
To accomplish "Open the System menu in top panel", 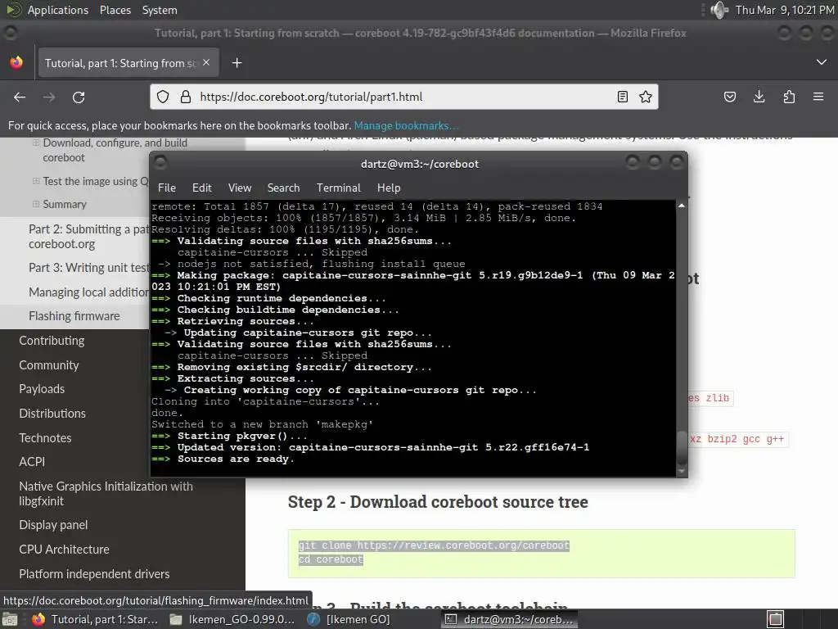I will [160, 10].
